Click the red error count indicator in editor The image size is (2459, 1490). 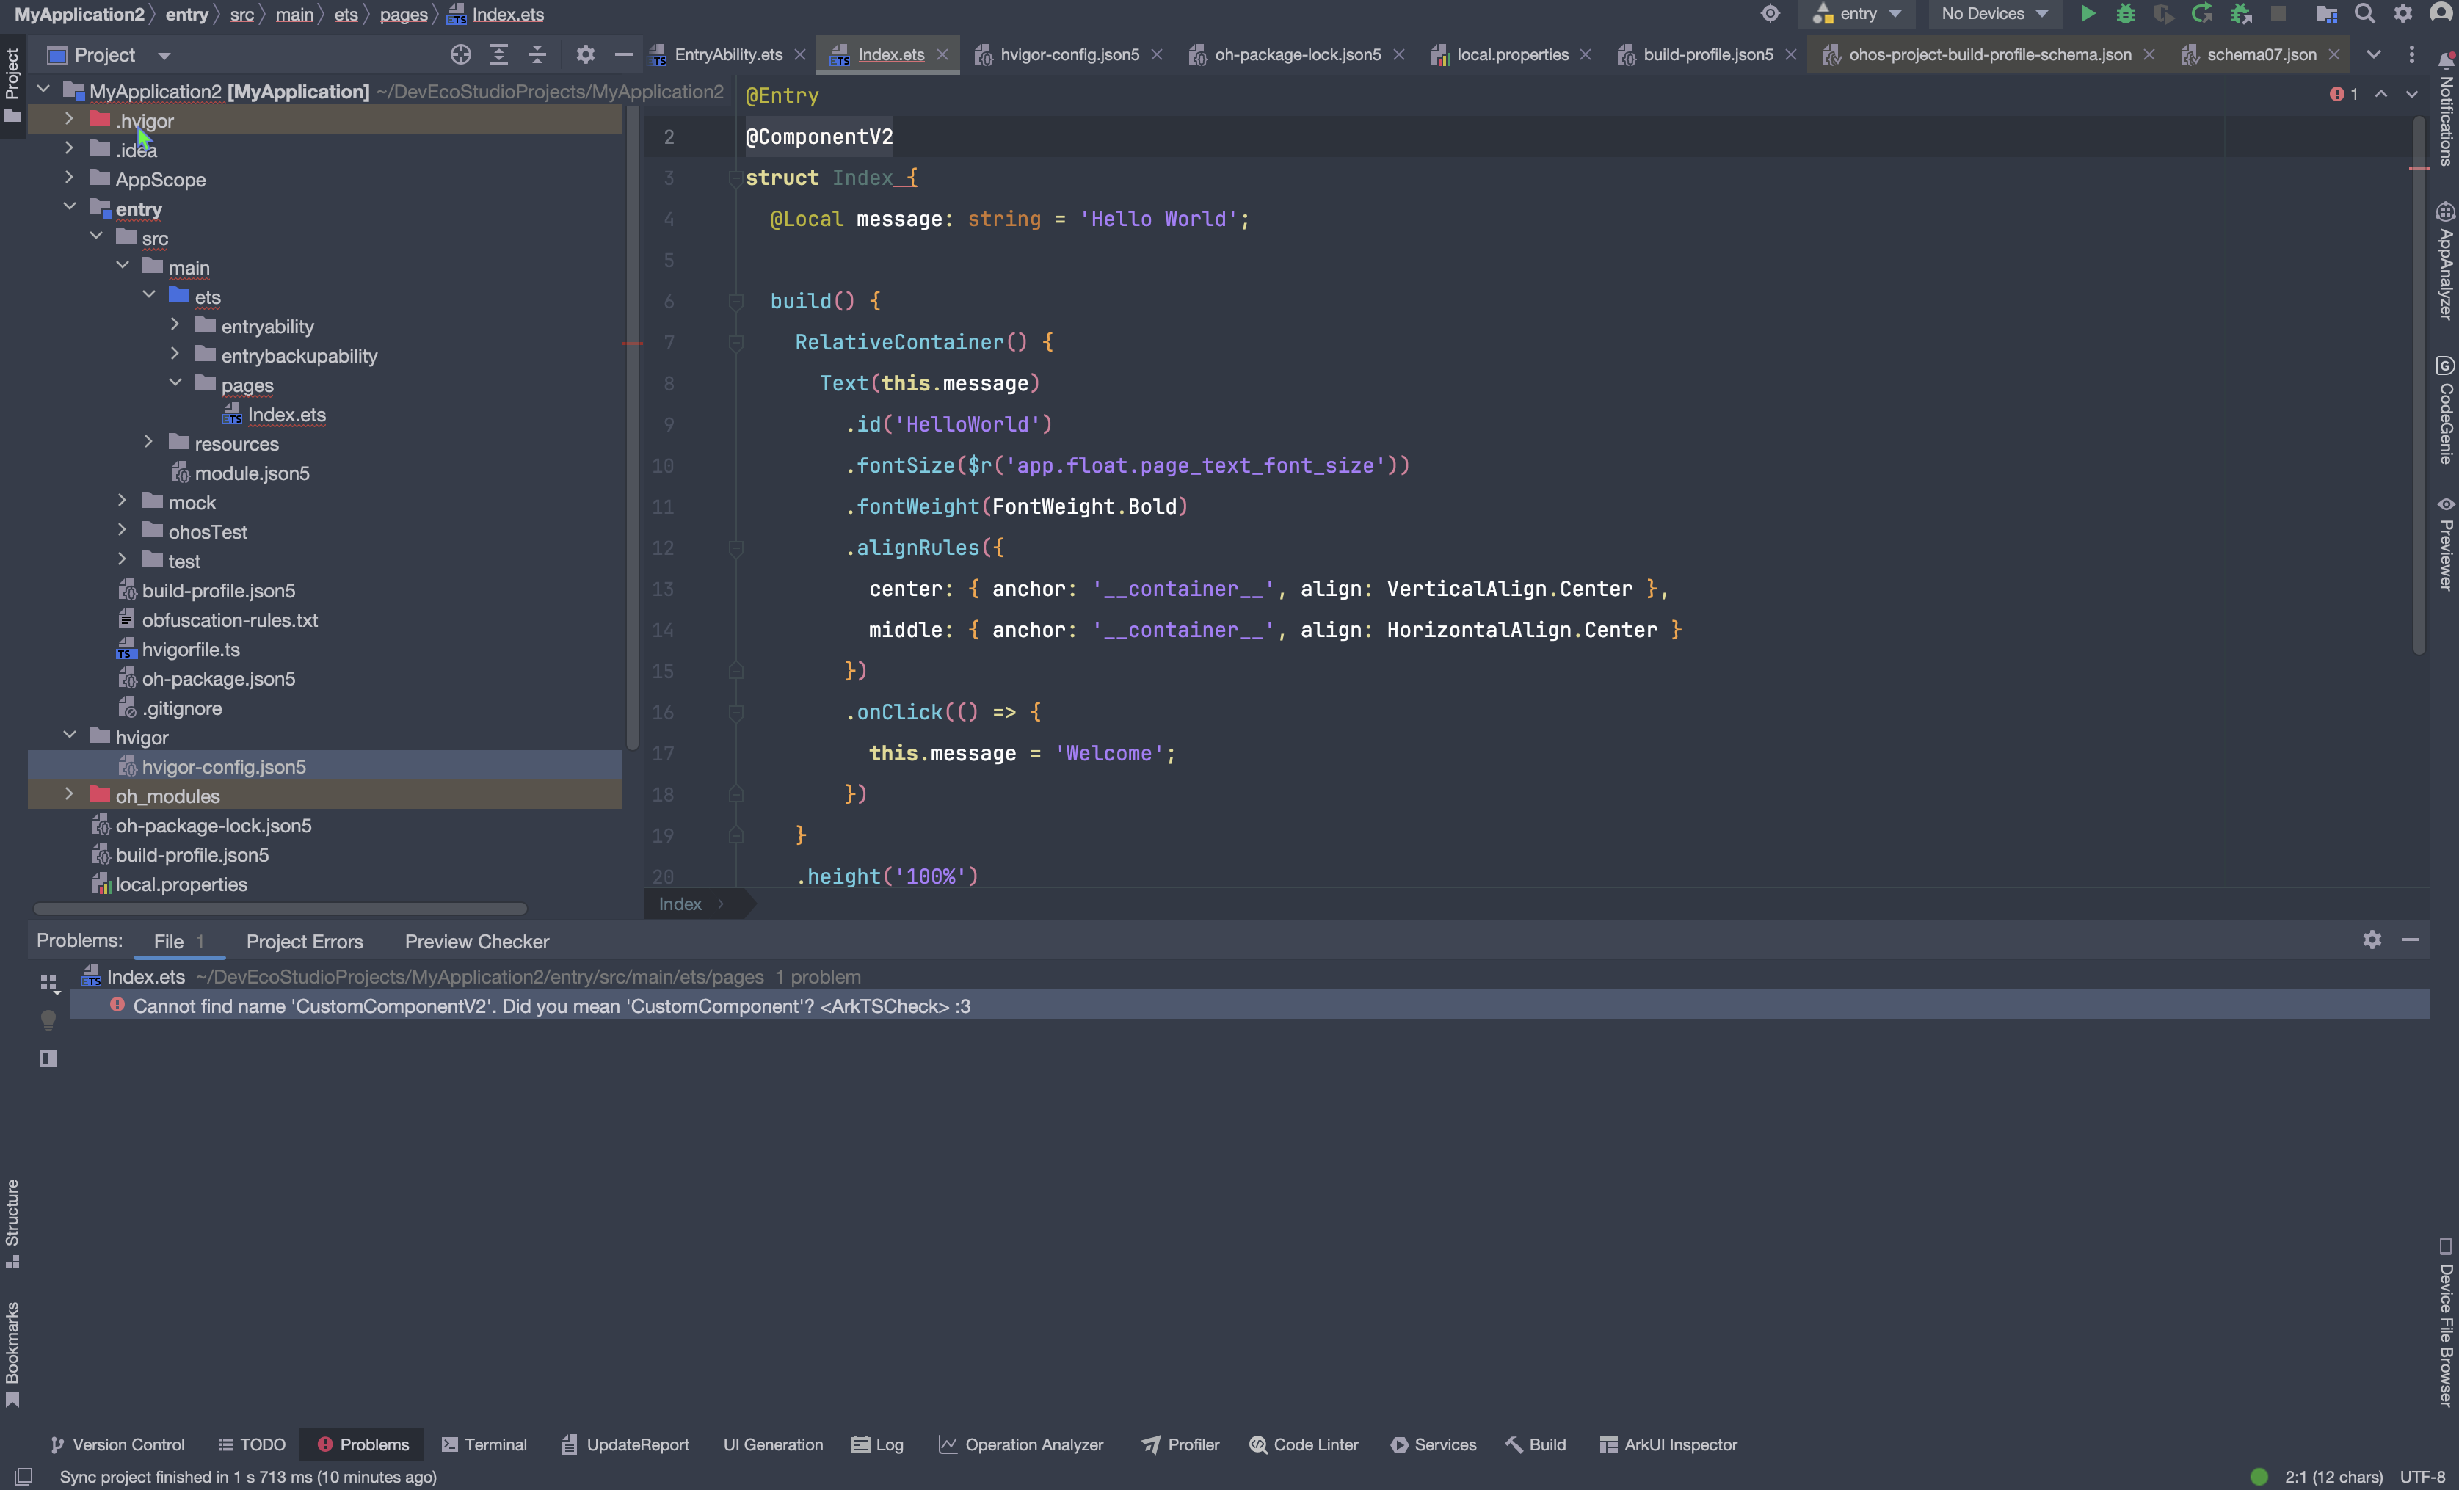click(x=2344, y=94)
